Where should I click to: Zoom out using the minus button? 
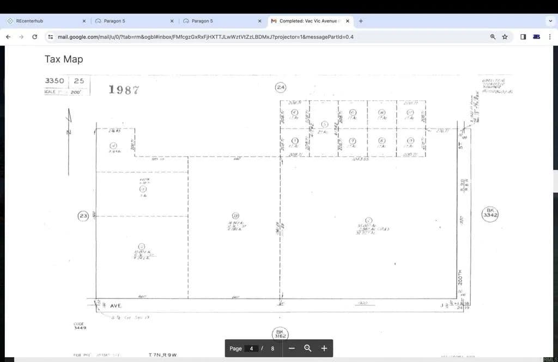click(x=292, y=348)
